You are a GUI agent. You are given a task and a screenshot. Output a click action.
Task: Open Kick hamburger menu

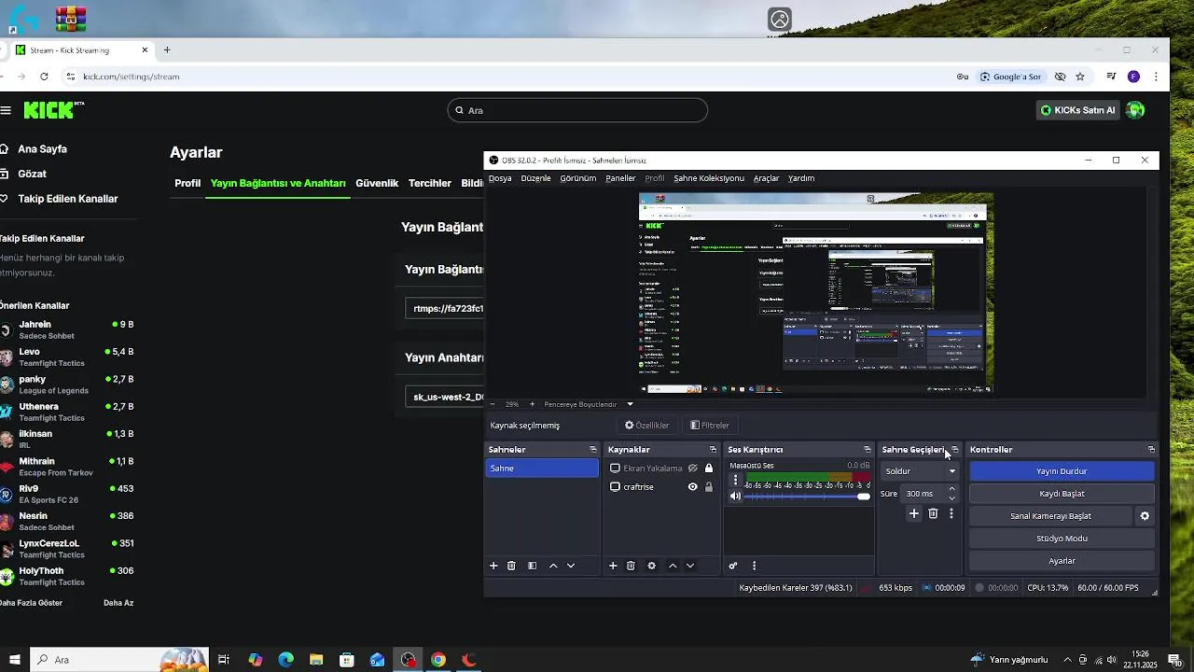click(x=6, y=110)
